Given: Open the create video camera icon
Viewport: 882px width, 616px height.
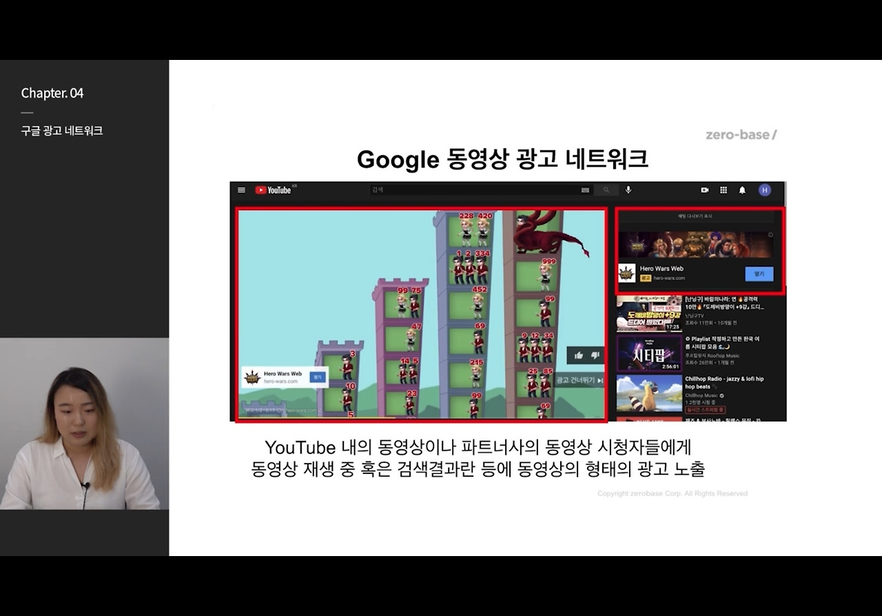Looking at the screenshot, I should click(705, 190).
